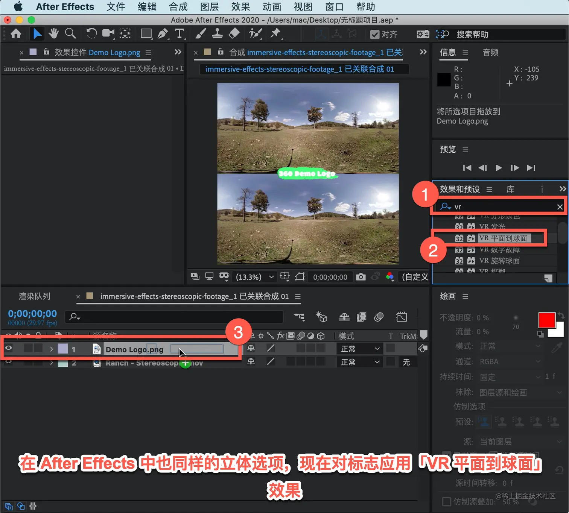
Task: Select the Horizontal Type tool
Action: 180,34
